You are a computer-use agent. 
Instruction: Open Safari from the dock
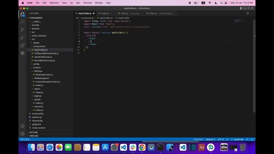(x=50, y=147)
